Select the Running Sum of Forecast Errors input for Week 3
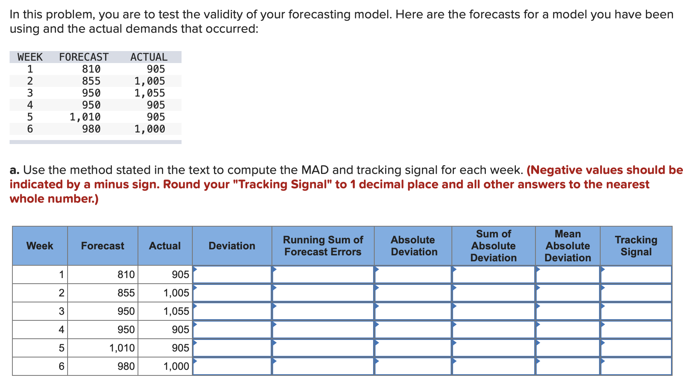Viewport: 683px width, 387px height. click(324, 311)
